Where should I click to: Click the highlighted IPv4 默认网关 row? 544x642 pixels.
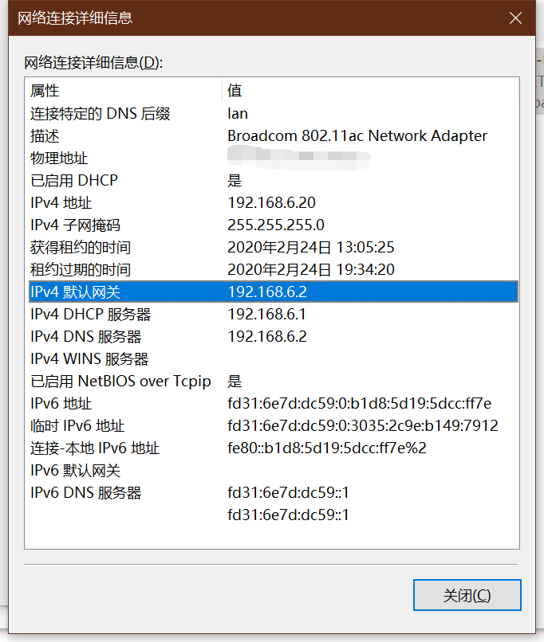[160, 292]
